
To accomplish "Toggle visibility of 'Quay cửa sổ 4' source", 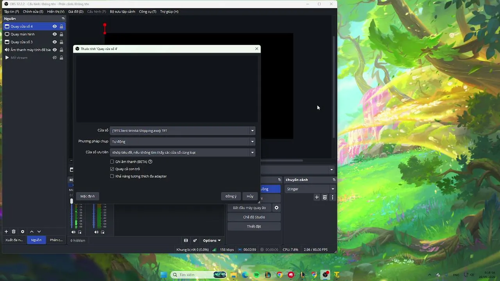I will 55,27.
